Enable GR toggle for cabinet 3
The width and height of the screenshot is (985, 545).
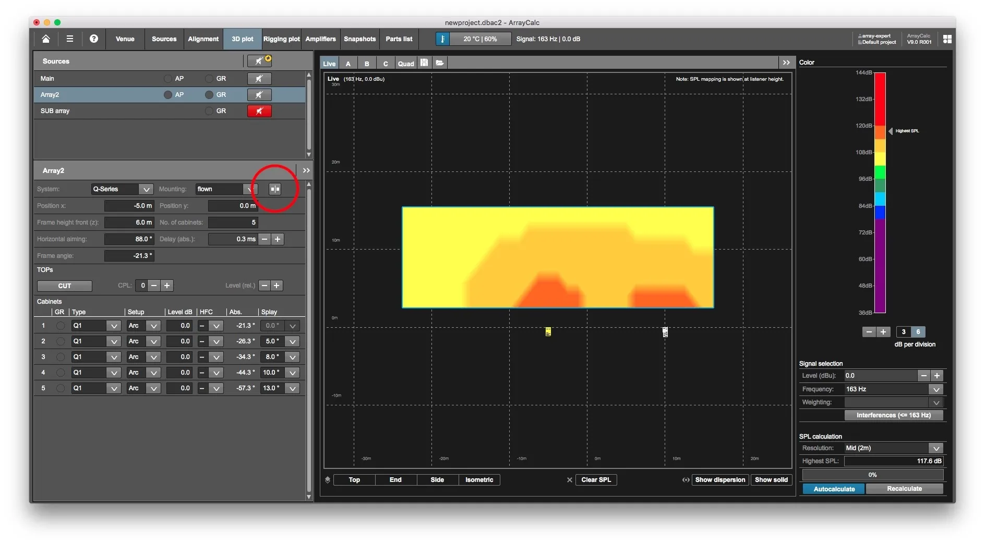61,357
